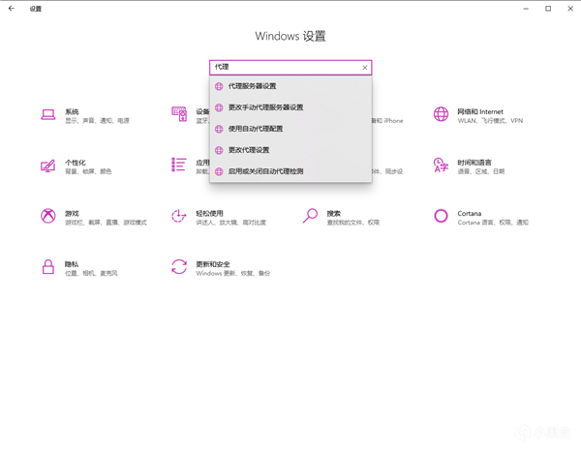Click globe icon beside 代理服务器设置
Image resolution: width=581 pixels, height=452 pixels.
[219, 86]
